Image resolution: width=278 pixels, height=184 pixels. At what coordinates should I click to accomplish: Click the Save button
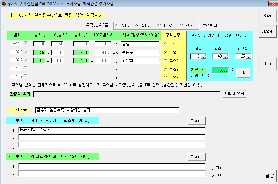click(267, 15)
